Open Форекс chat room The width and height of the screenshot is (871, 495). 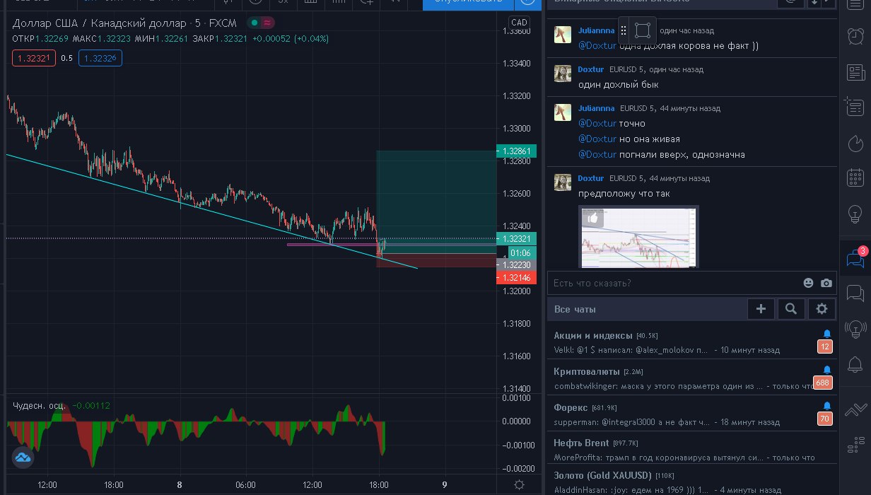692,414
